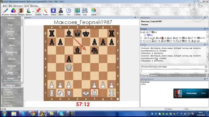This screenshot has width=209, height=117.
Task: Open the Settings menu
Action: click(x=18, y=6)
